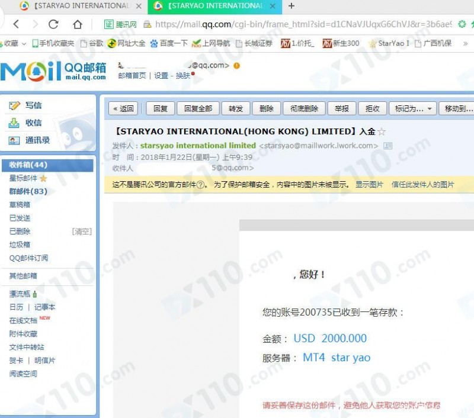Open the 手机收藏夹 bookmark

(x=53, y=43)
